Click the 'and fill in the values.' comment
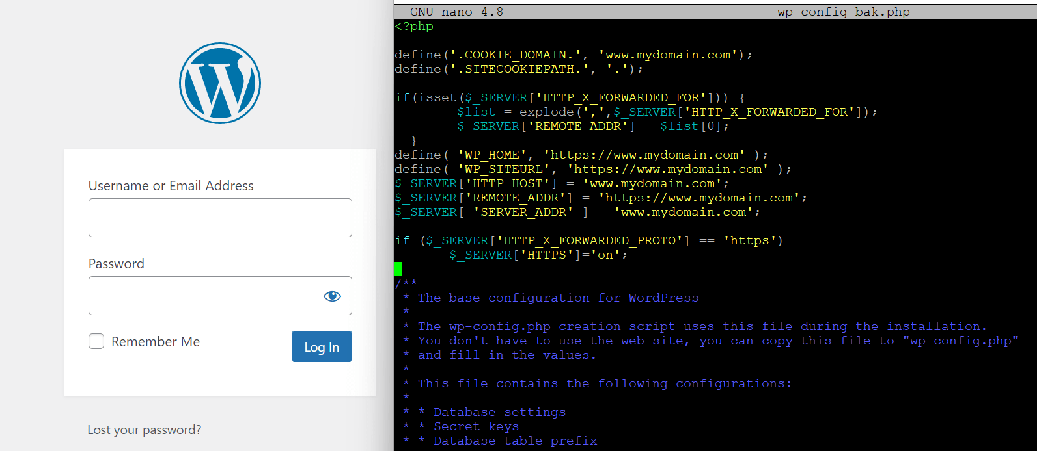The height and width of the screenshot is (451, 1037). coord(507,355)
